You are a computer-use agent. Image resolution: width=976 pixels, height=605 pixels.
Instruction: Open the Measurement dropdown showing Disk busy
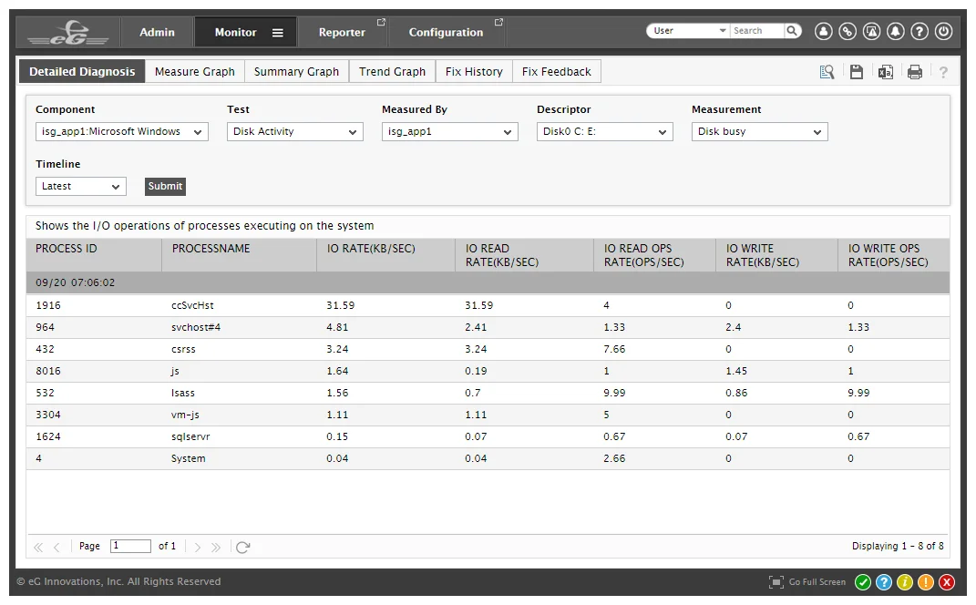pyautogui.click(x=759, y=132)
